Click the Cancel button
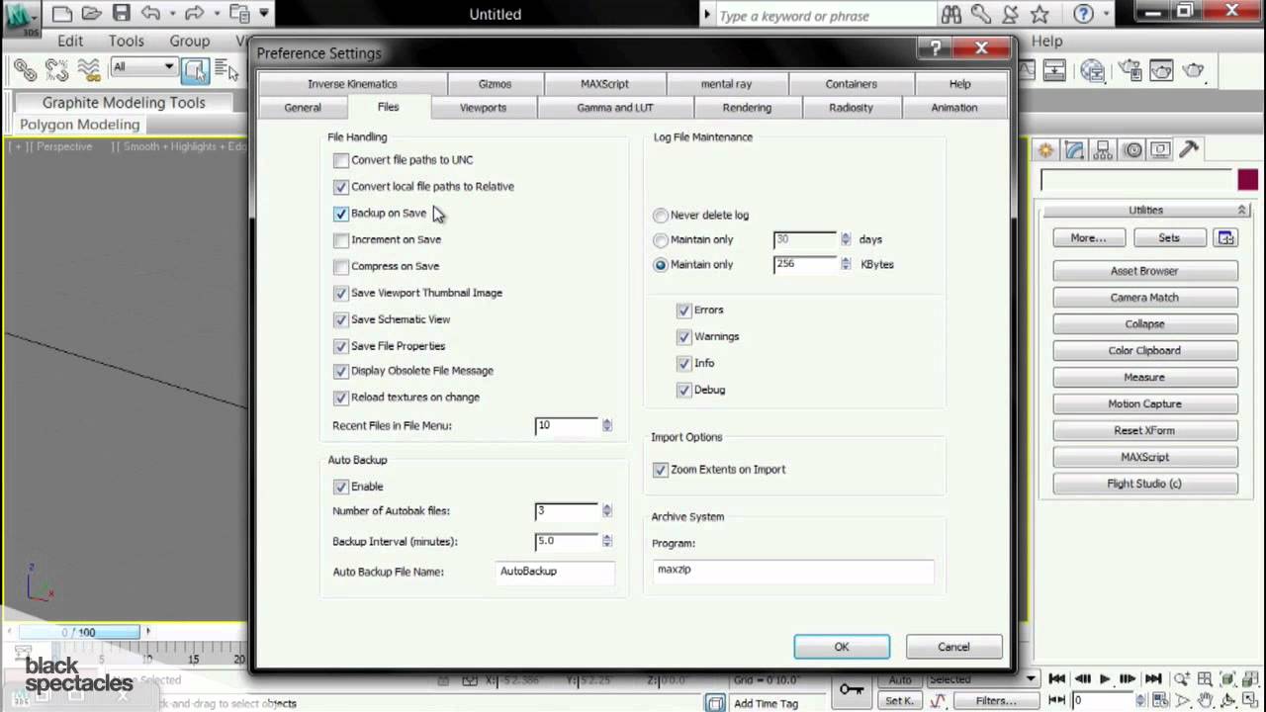Screen dimensions: 1266x712 (x=953, y=647)
